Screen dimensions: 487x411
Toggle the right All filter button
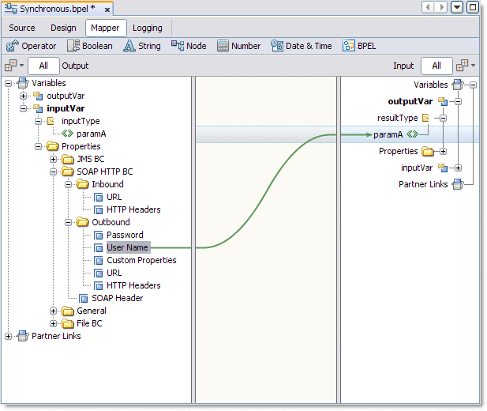coord(436,66)
